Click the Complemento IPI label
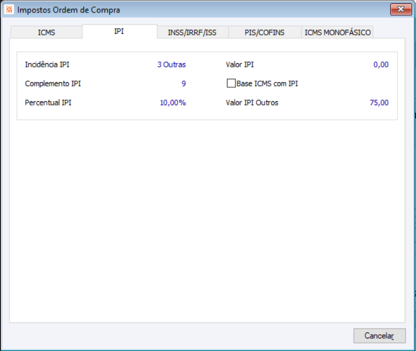 click(x=53, y=83)
